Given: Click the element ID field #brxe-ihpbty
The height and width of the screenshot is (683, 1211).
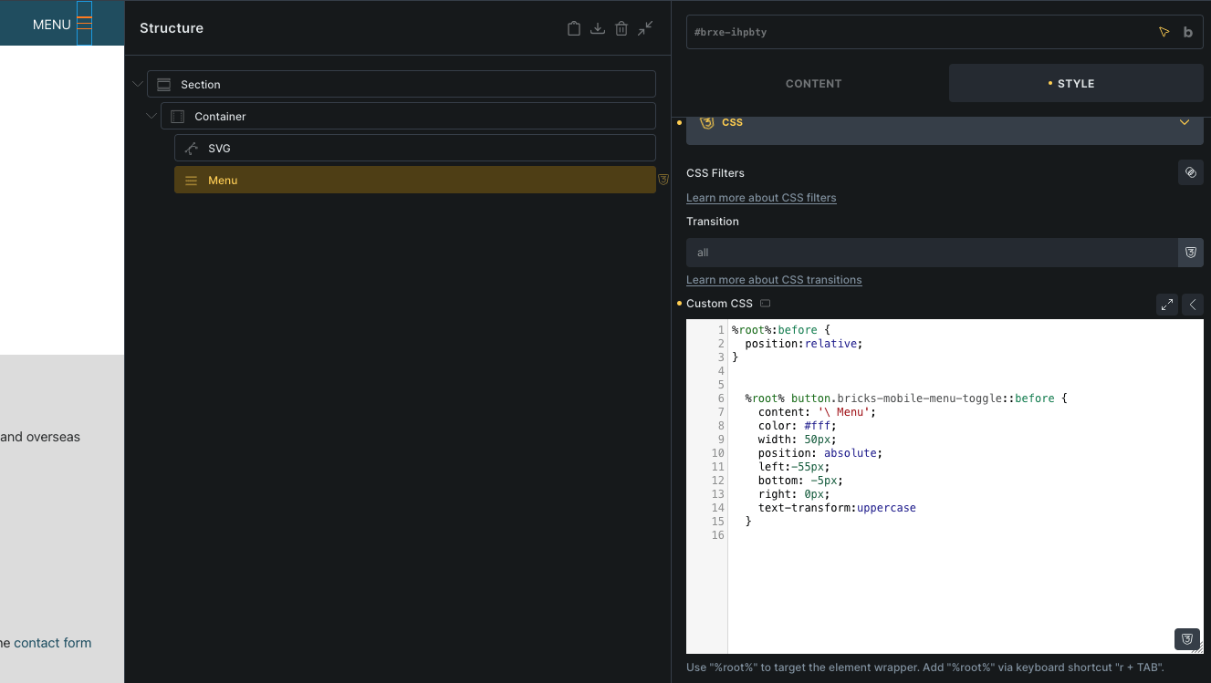Looking at the screenshot, I should (x=945, y=32).
